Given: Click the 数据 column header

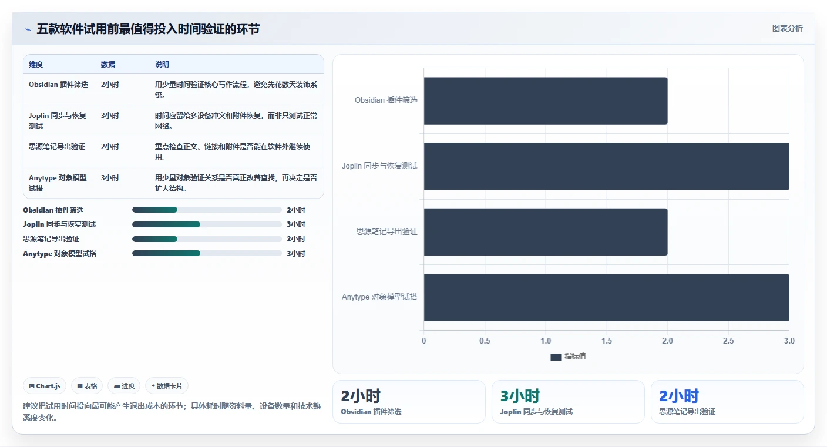Looking at the screenshot, I should [108, 65].
